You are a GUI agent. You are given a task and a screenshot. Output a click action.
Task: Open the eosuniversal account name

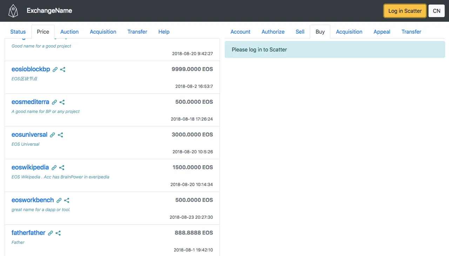[29, 134]
